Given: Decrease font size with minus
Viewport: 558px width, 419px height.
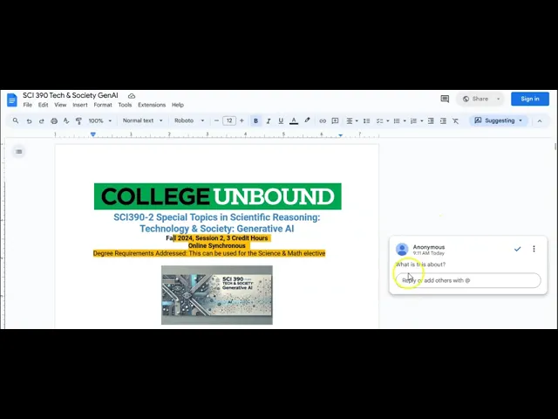Looking at the screenshot, I should (216, 120).
